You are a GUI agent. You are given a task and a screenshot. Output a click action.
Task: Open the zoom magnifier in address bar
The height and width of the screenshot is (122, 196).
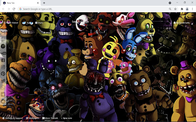tap(170, 9)
